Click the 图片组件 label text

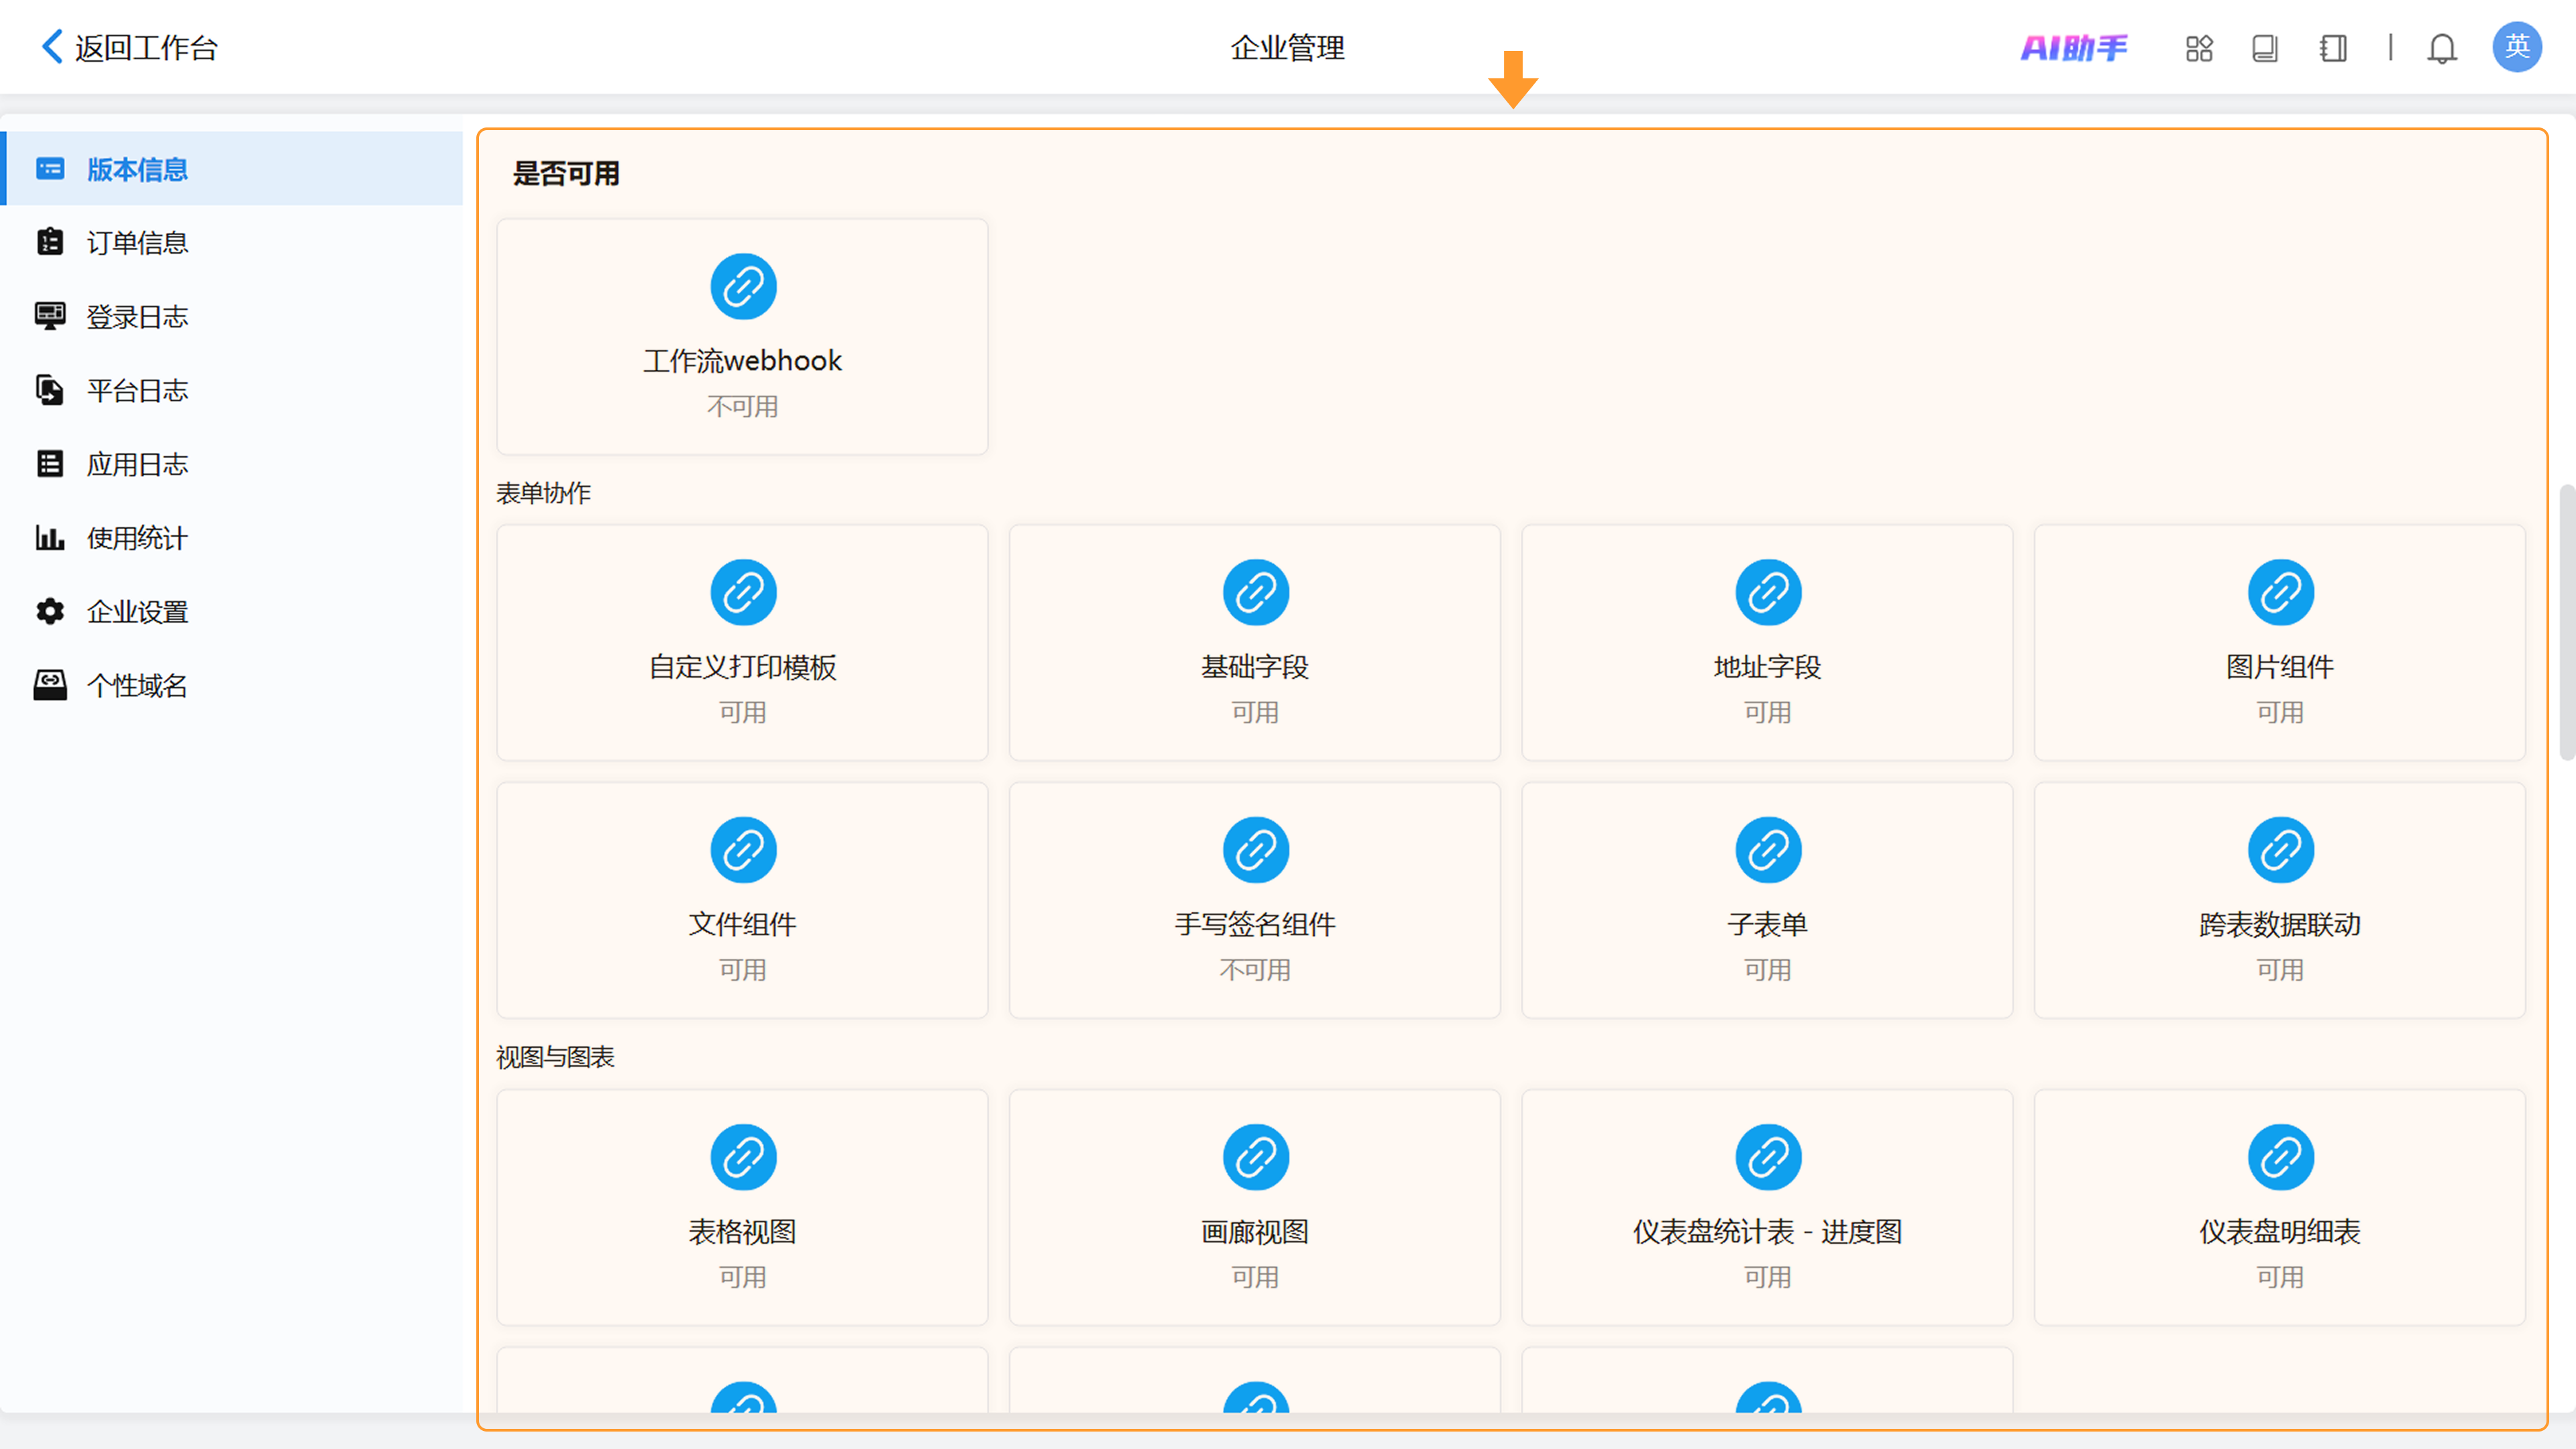click(x=2280, y=667)
